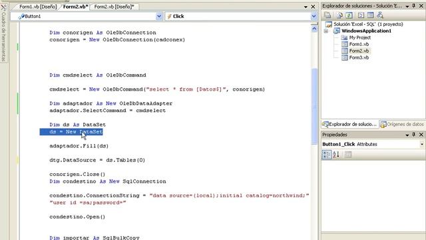Open the Button1 class name dropdown
Screen dimensions: 426x240
tap(159, 16)
